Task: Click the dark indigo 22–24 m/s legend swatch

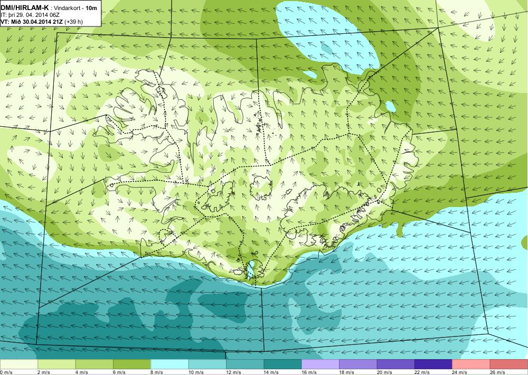Action: tap(433, 364)
